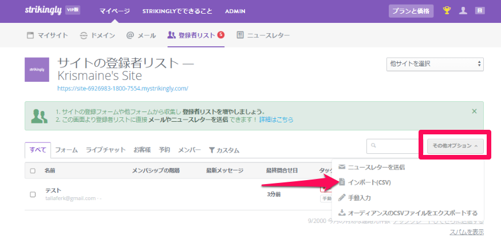Click the メンバシップの階層 column header
The image size is (501, 247).
coord(156,171)
